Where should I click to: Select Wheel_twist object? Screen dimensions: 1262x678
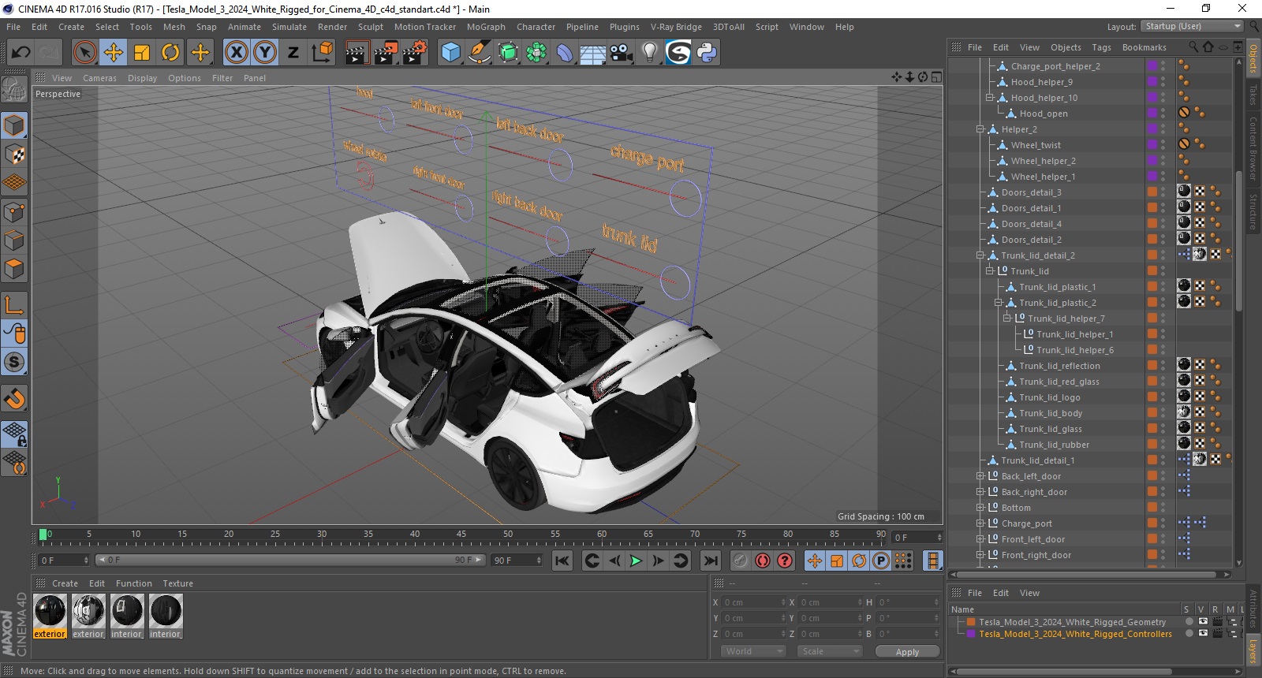pyautogui.click(x=1036, y=145)
